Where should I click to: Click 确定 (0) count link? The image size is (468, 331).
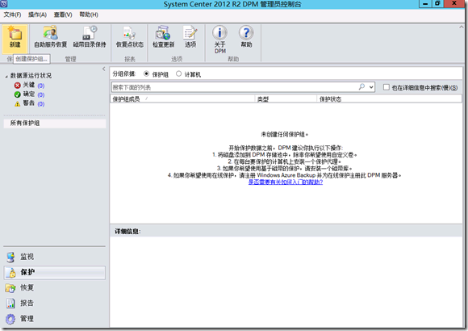(41, 94)
